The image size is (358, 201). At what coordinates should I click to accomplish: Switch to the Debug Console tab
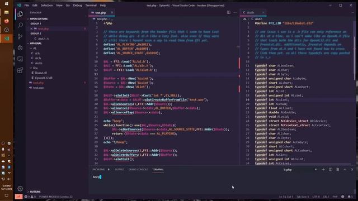click(x=138, y=170)
